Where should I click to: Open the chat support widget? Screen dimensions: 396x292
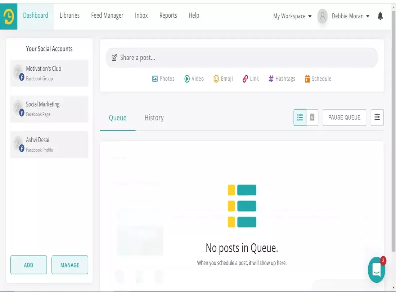(377, 270)
